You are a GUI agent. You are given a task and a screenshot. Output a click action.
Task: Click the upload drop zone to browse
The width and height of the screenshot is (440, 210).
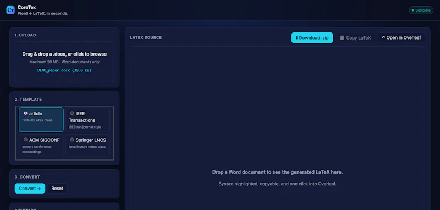click(64, 62)
